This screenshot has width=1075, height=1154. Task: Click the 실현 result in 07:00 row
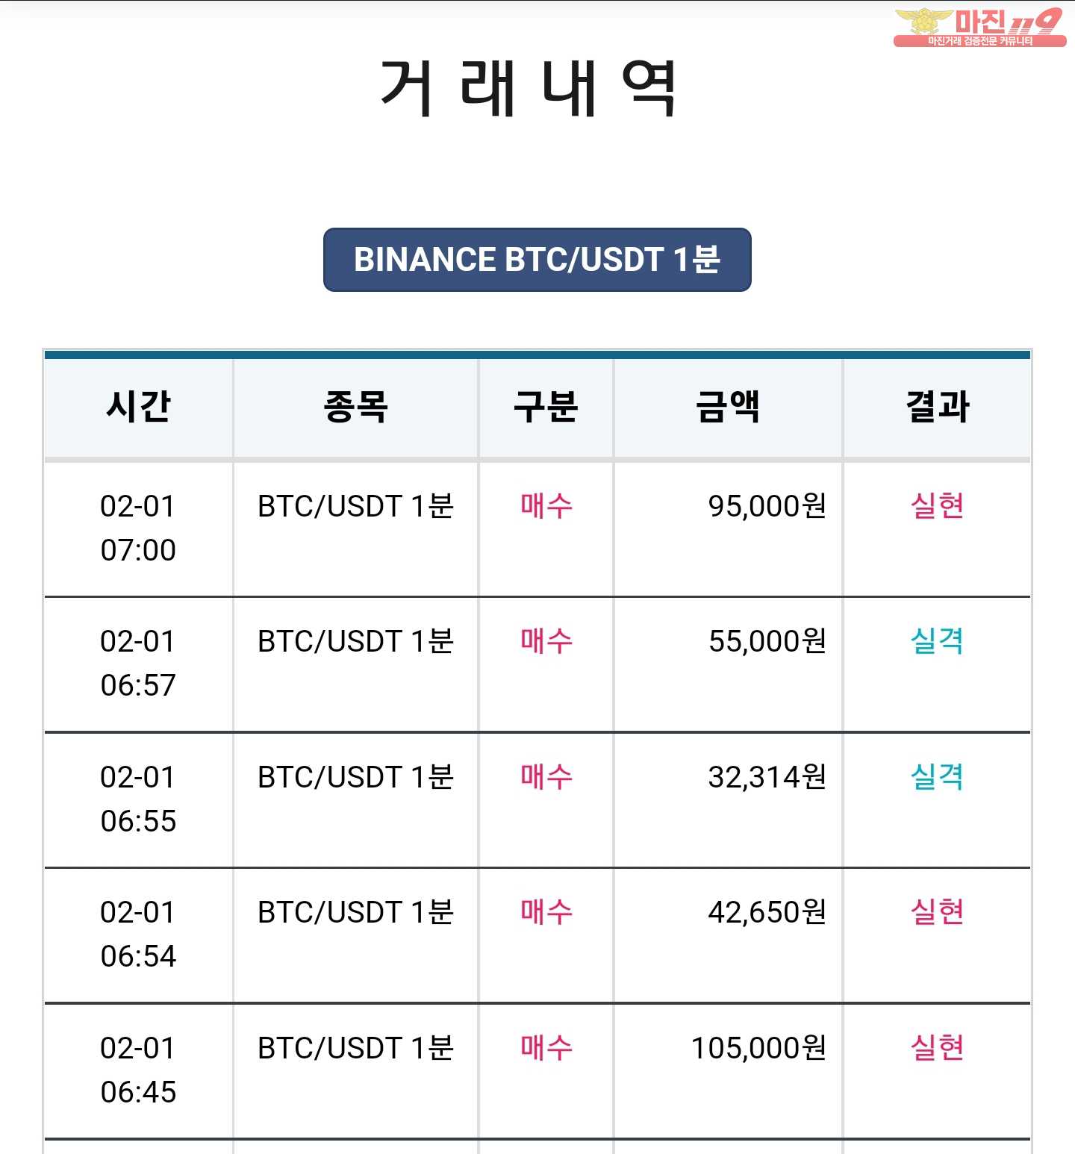tap(937, 506)
